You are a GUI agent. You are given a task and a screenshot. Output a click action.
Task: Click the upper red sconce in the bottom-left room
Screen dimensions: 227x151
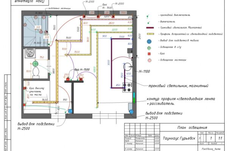pos(25,88)
